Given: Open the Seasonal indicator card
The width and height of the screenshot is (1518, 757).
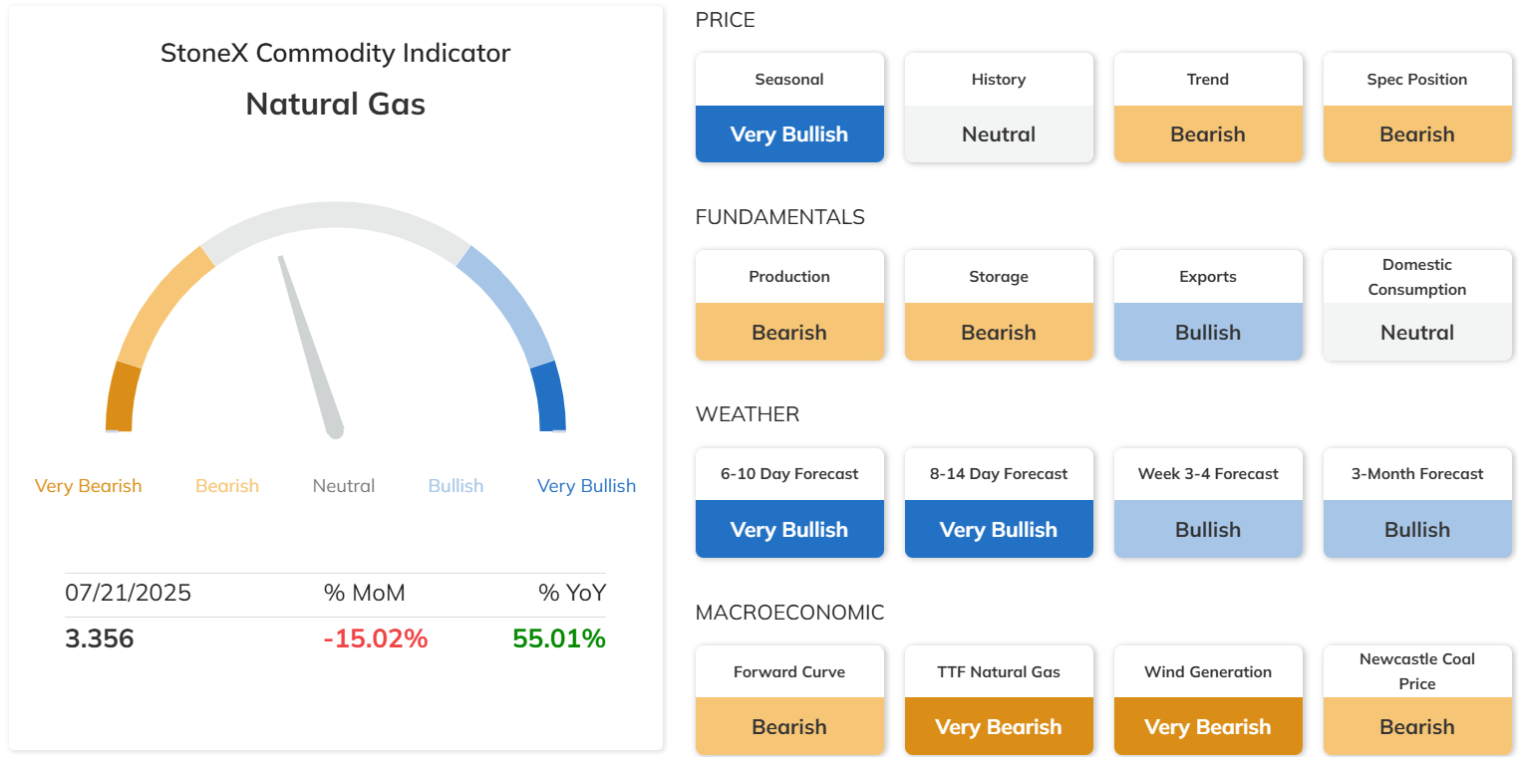Looking at the screenshot, I should 789,108.
